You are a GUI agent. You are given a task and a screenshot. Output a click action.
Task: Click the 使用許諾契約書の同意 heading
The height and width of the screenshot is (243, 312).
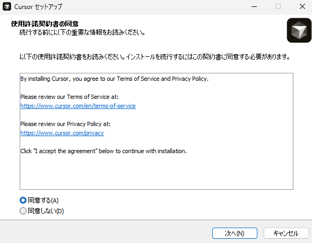pyautogui.click(x=45, y=24)
